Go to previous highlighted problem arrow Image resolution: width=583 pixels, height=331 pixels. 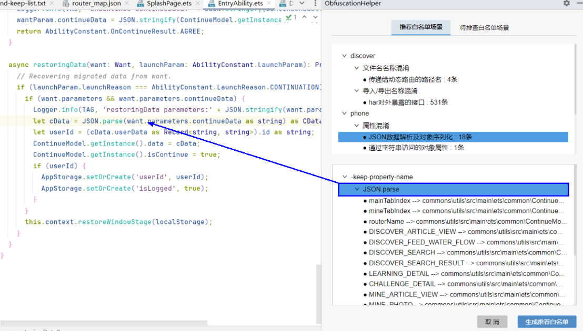306,18
